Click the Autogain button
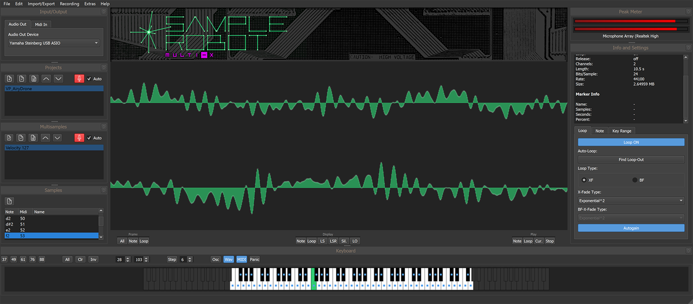This screenshot has height=304, width=693. coord(631,228)
